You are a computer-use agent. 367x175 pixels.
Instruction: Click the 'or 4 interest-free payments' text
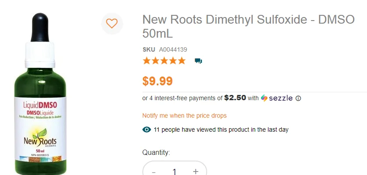182,98
